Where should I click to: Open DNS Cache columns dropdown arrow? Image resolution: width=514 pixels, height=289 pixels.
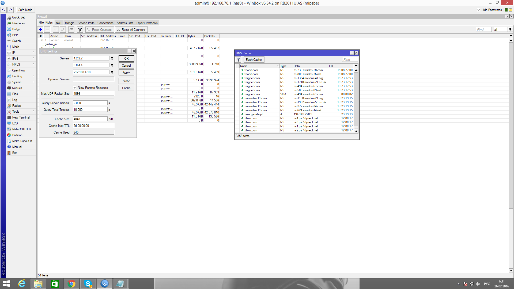(356, 66)
